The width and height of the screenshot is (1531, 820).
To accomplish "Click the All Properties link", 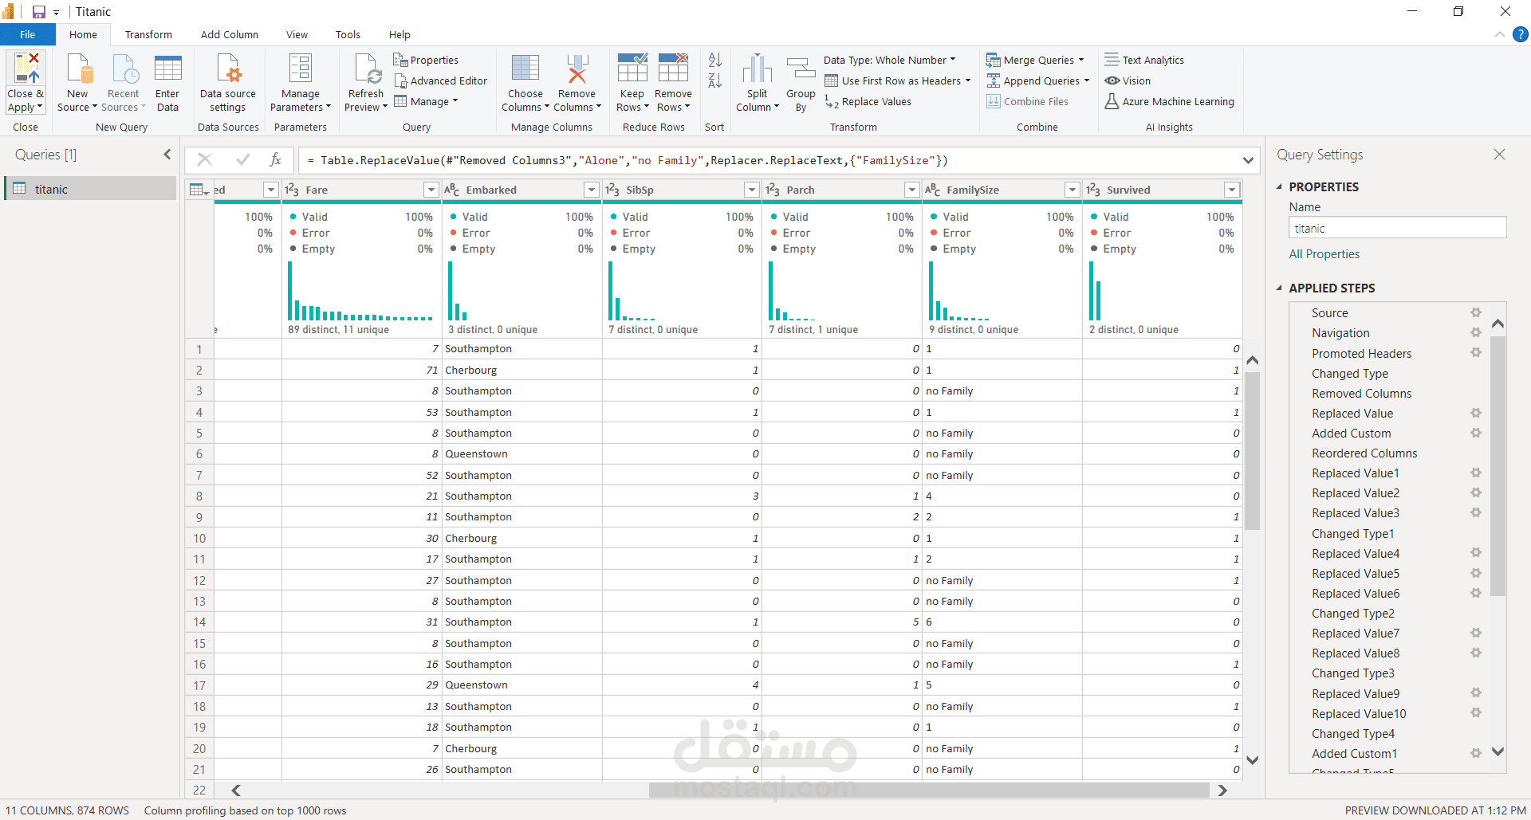I will click(1324, 254).
